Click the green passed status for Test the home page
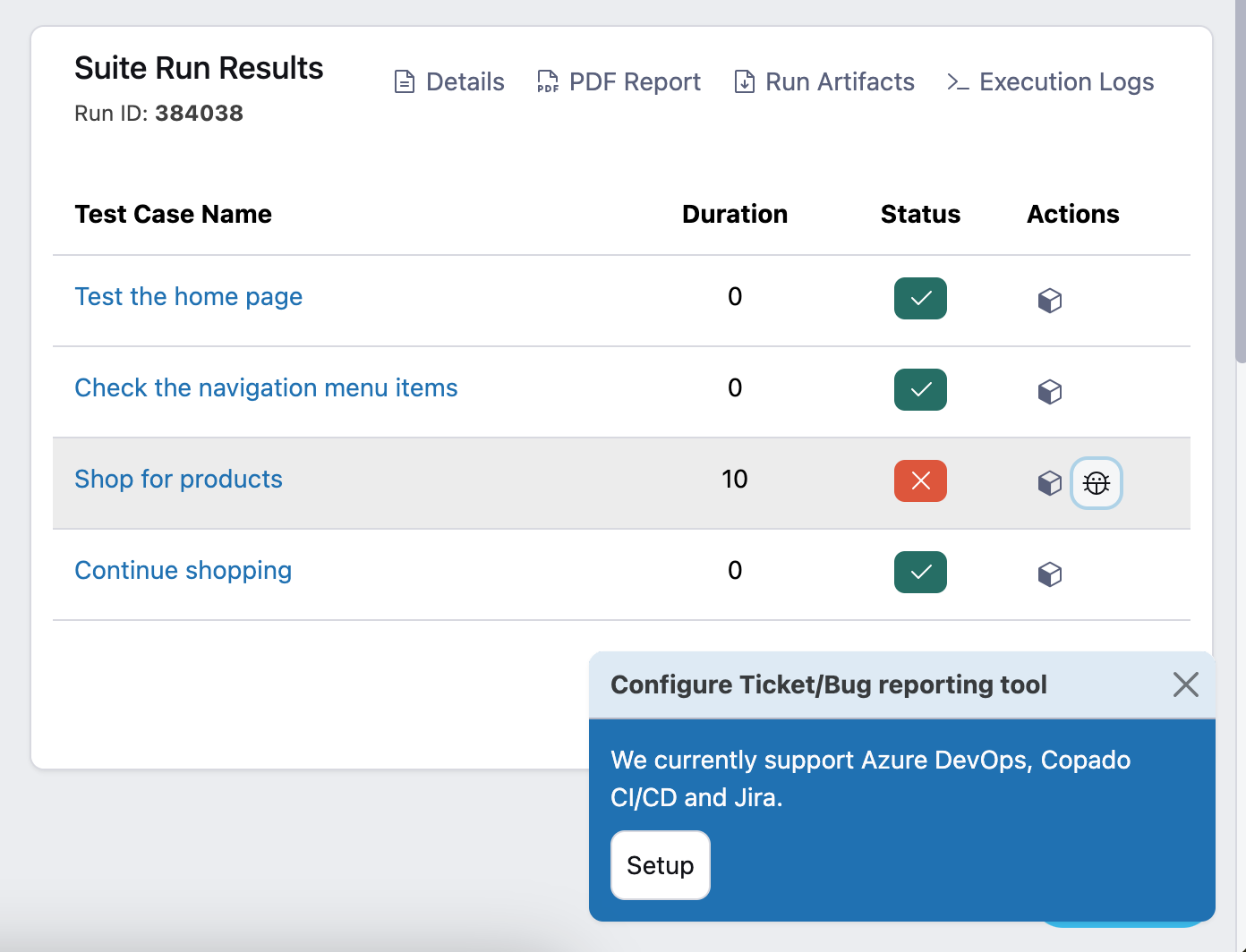 coord(920,298)
